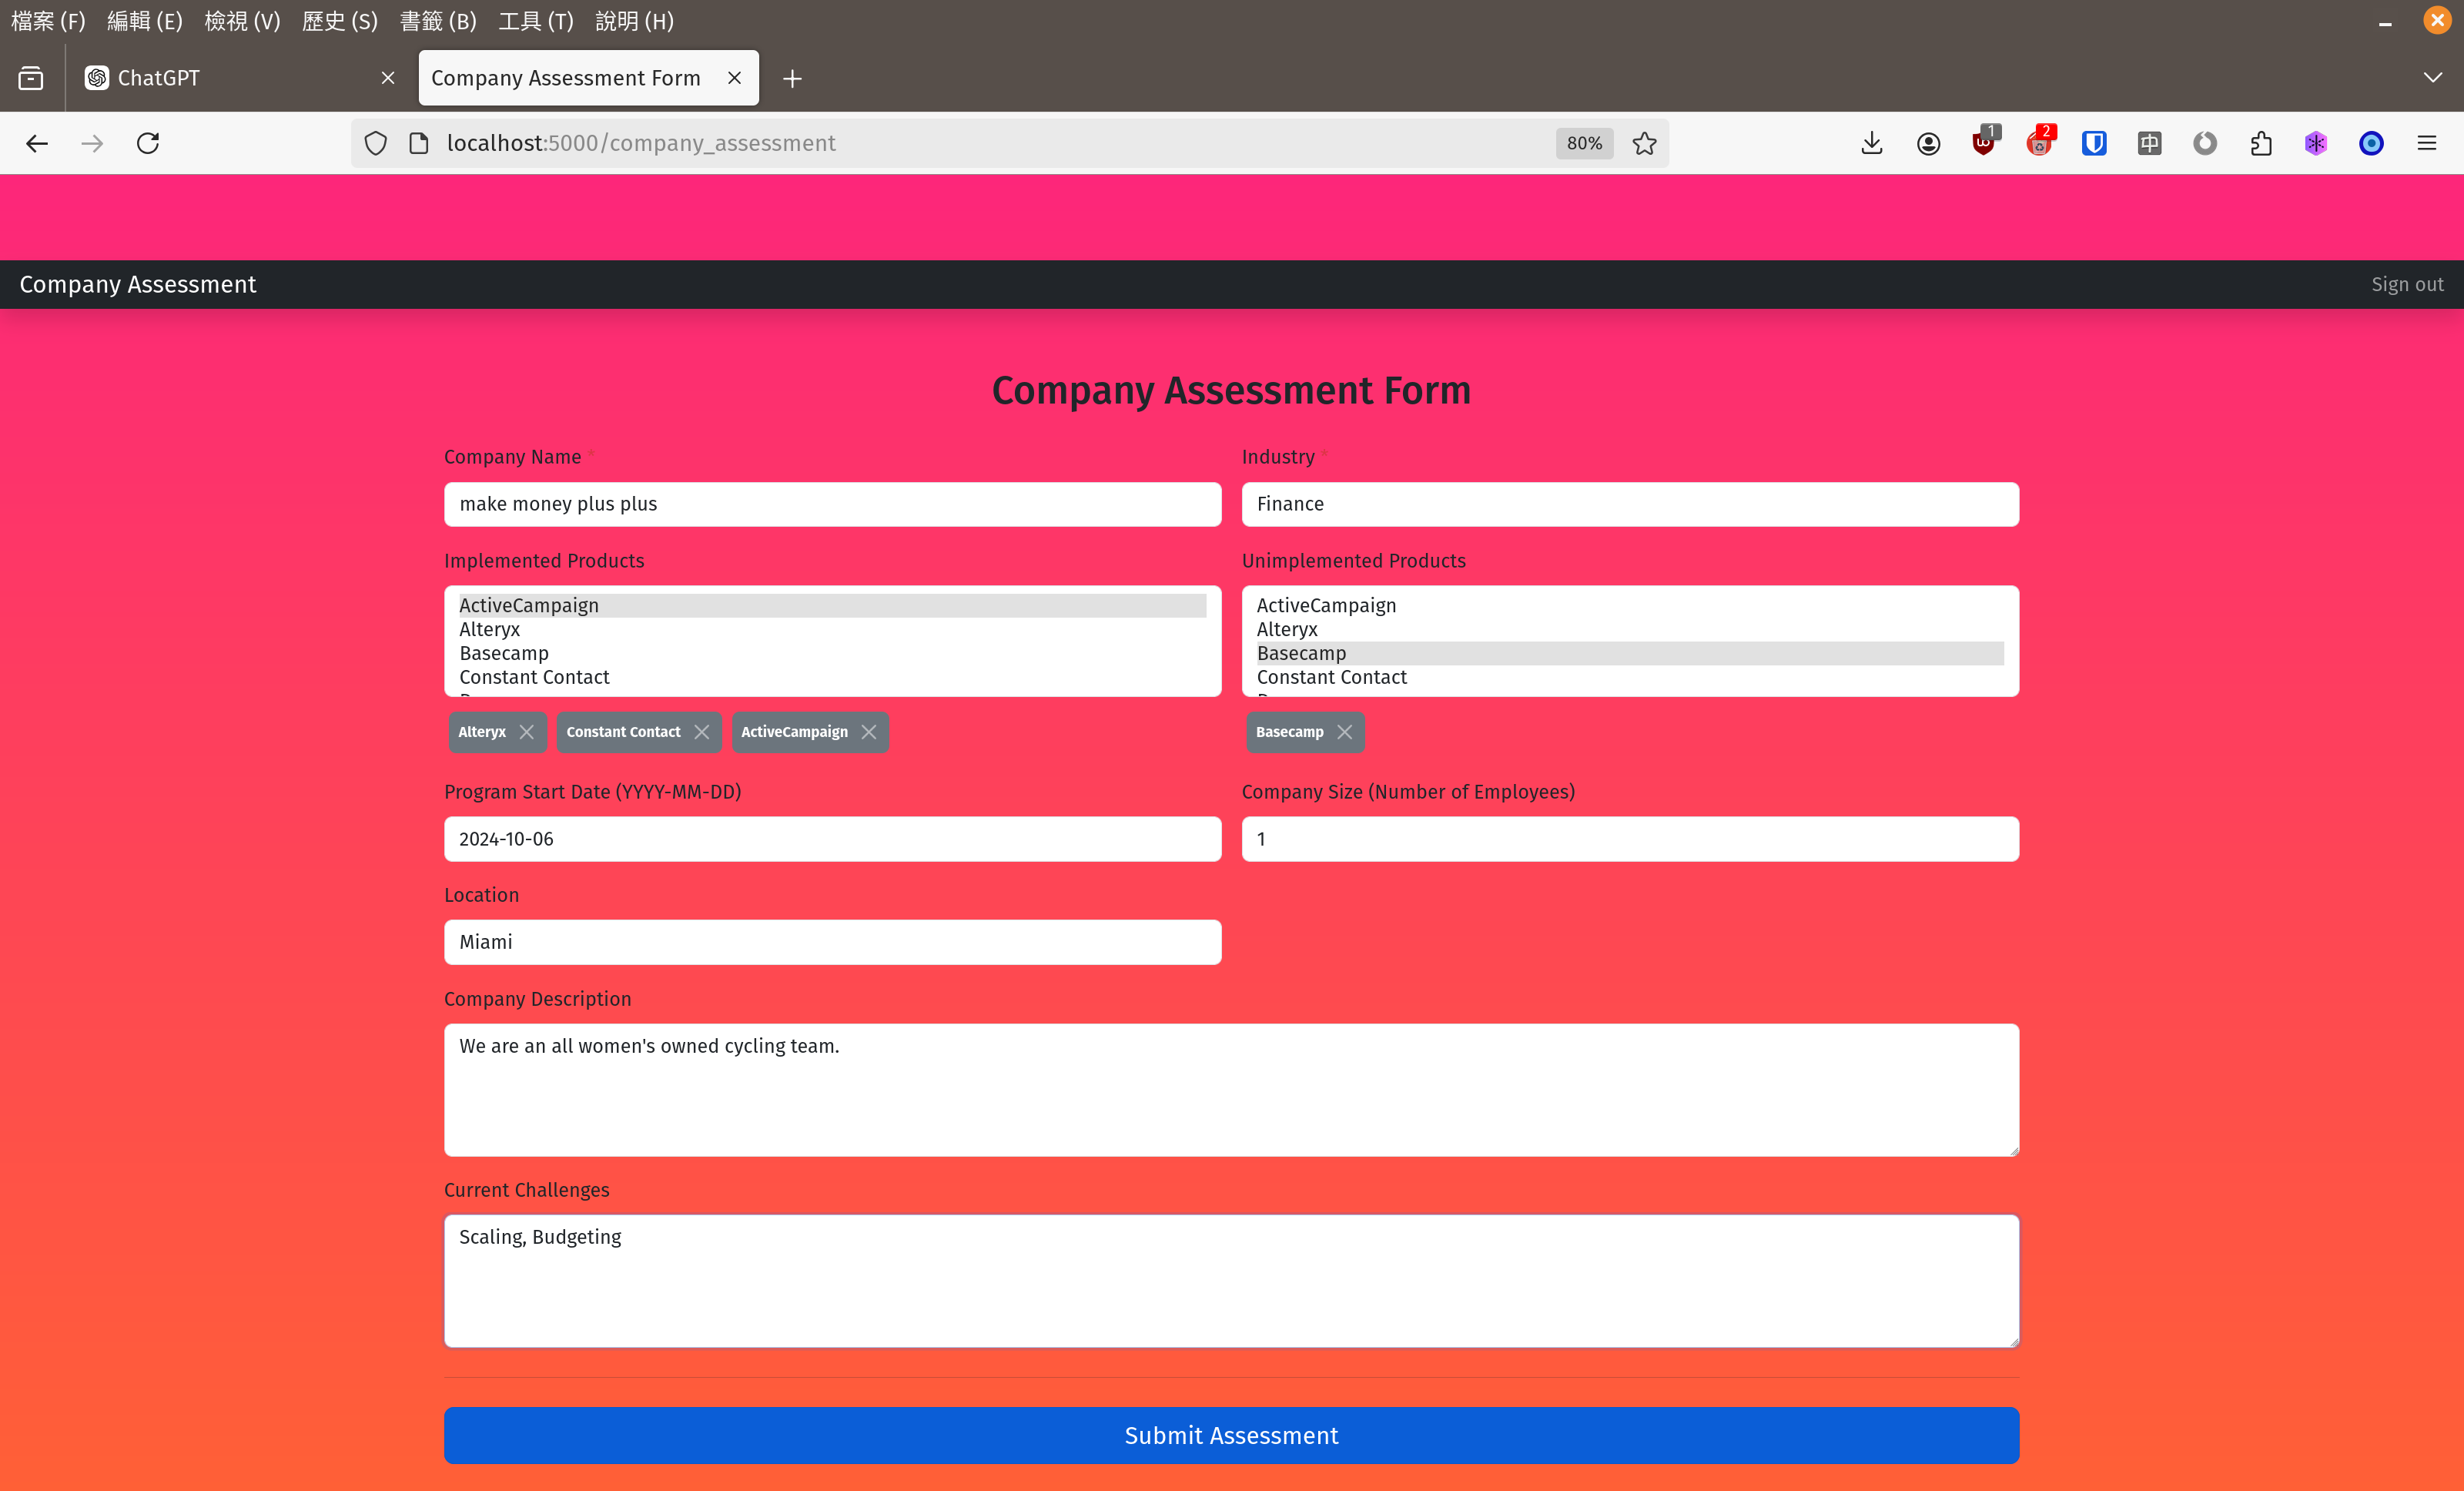Screen dimensions: 2464x1491
Task: Remove the Basecamp unimplemented tag
Action: [1344, 732]
